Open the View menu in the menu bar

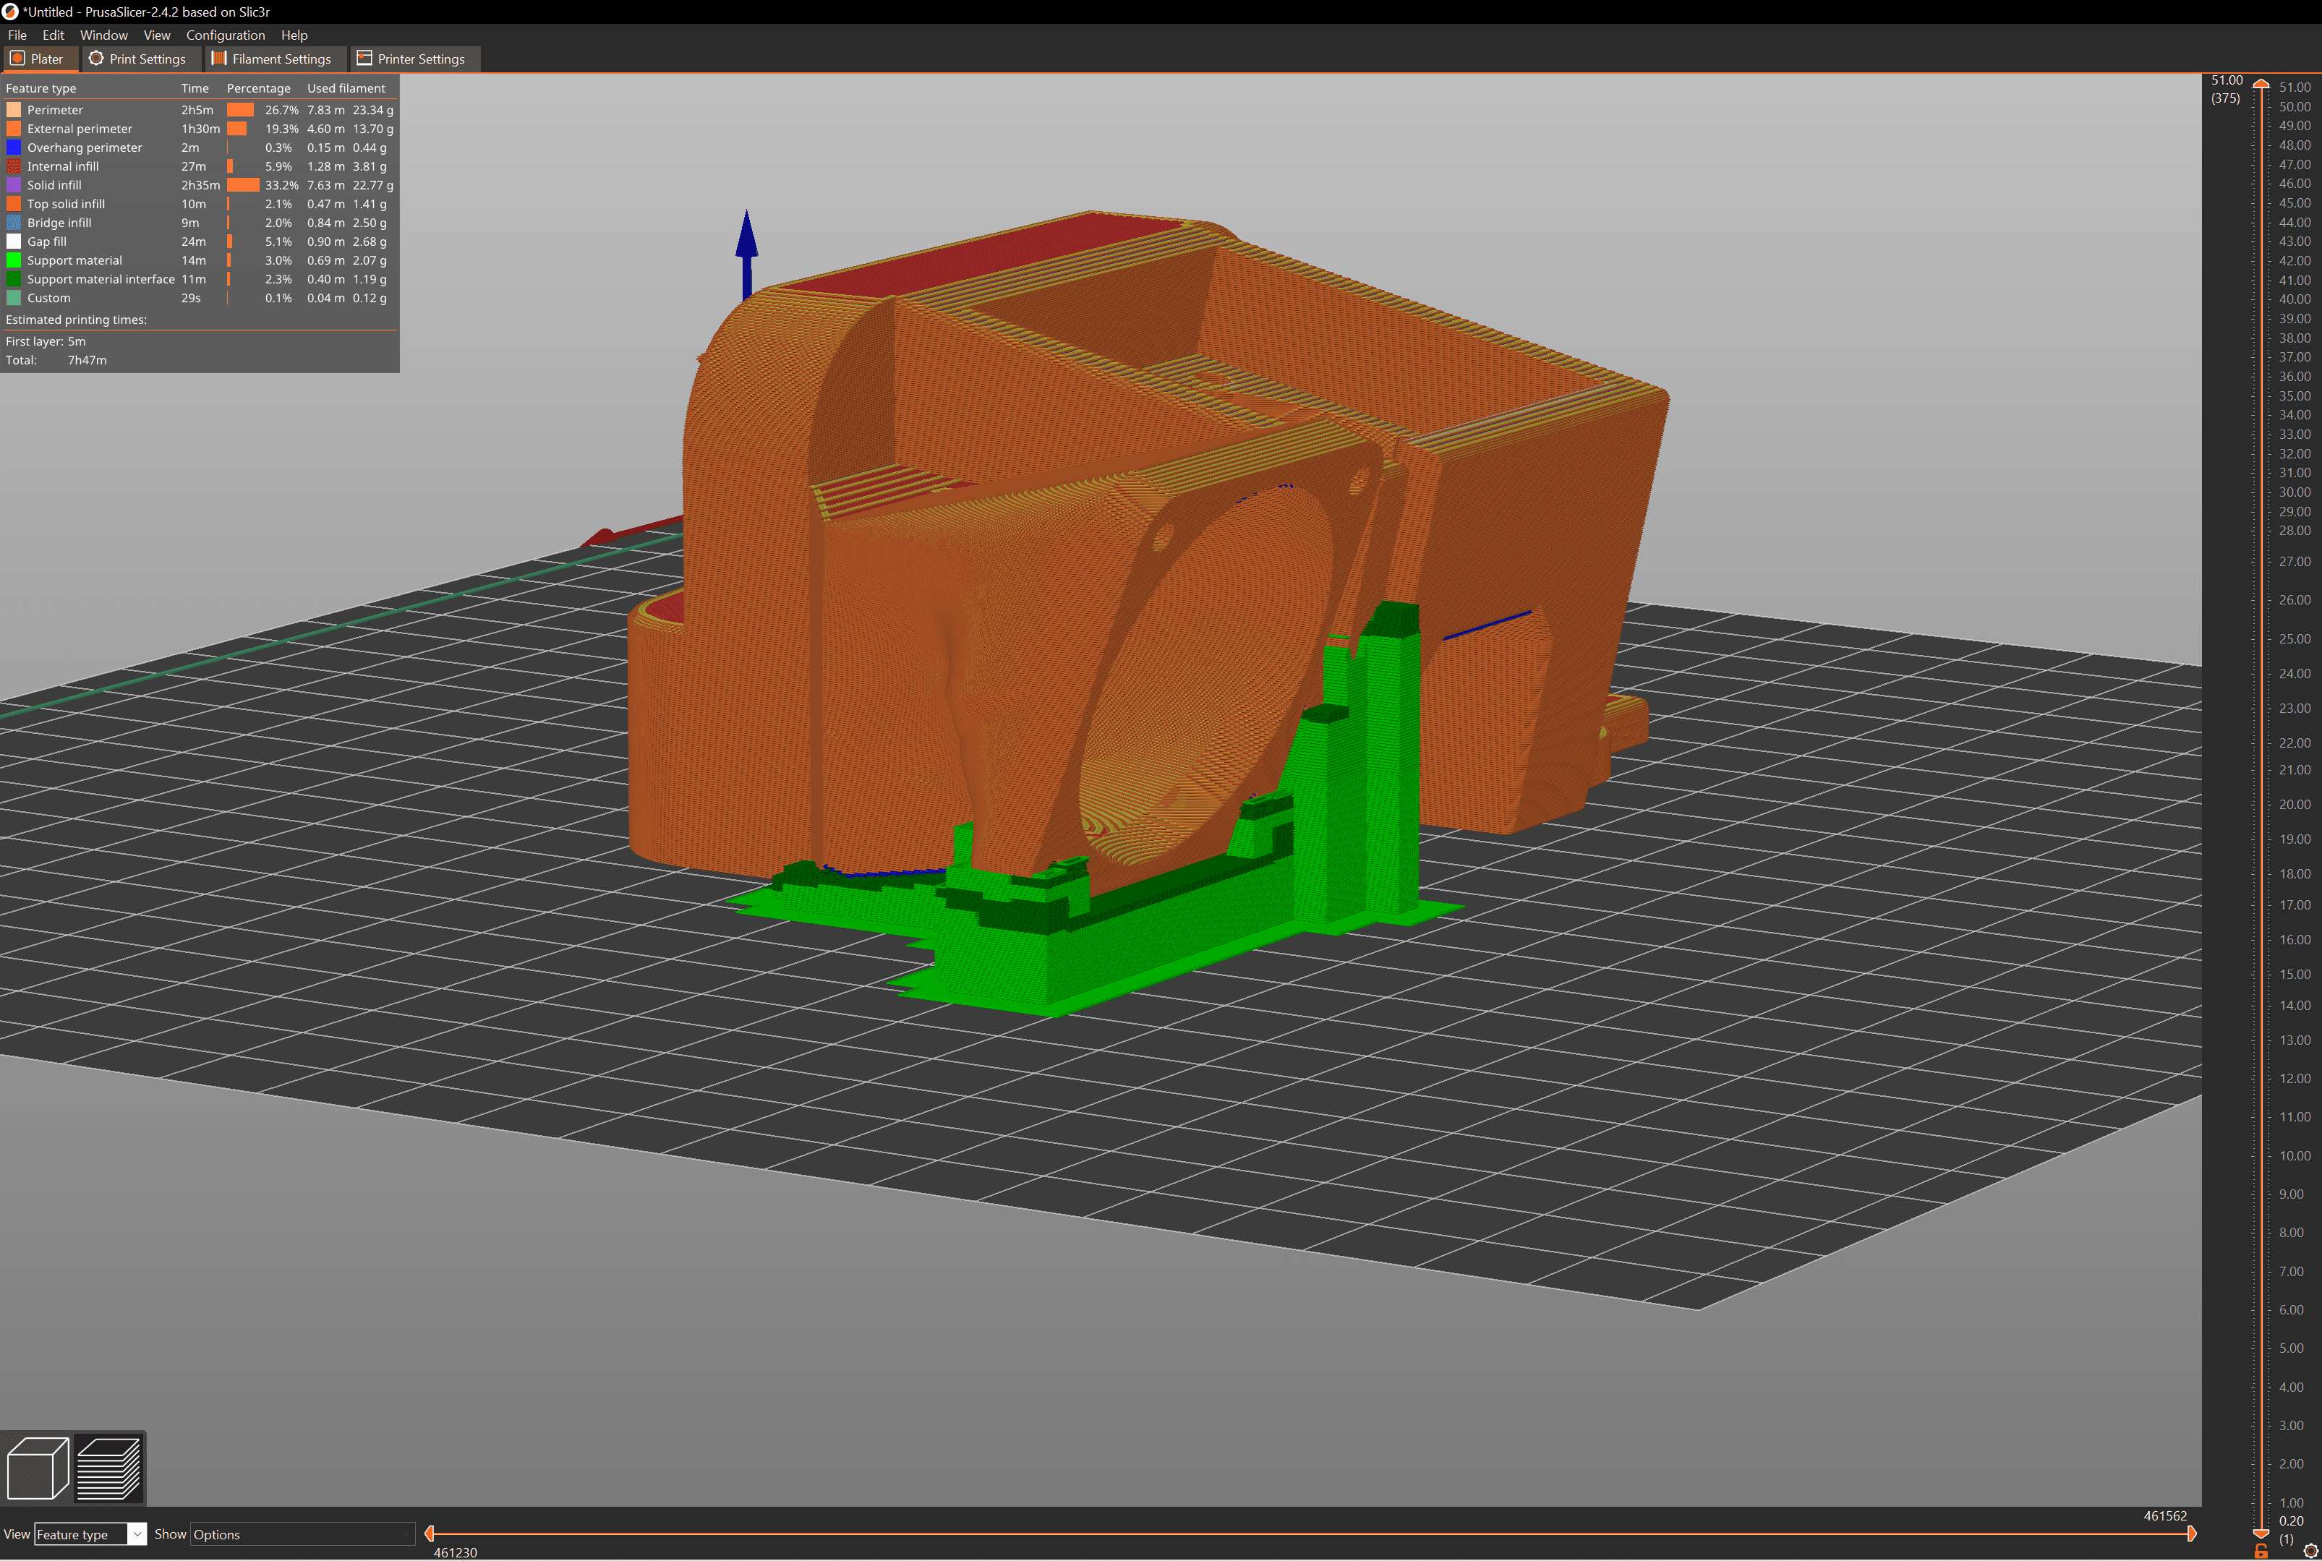pos(156,35)
